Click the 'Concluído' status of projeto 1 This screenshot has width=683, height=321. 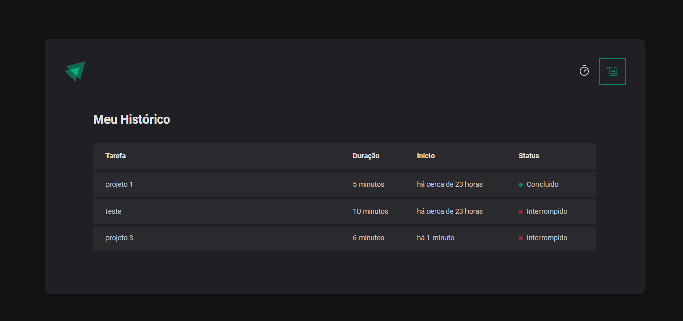coord(538,184)
